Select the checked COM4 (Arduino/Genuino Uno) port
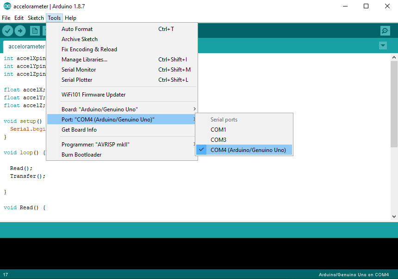 (248, 150)
